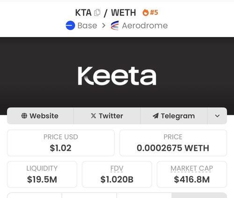Click the MARKET CAP label
234x198 pixels.
click(192, 169)
